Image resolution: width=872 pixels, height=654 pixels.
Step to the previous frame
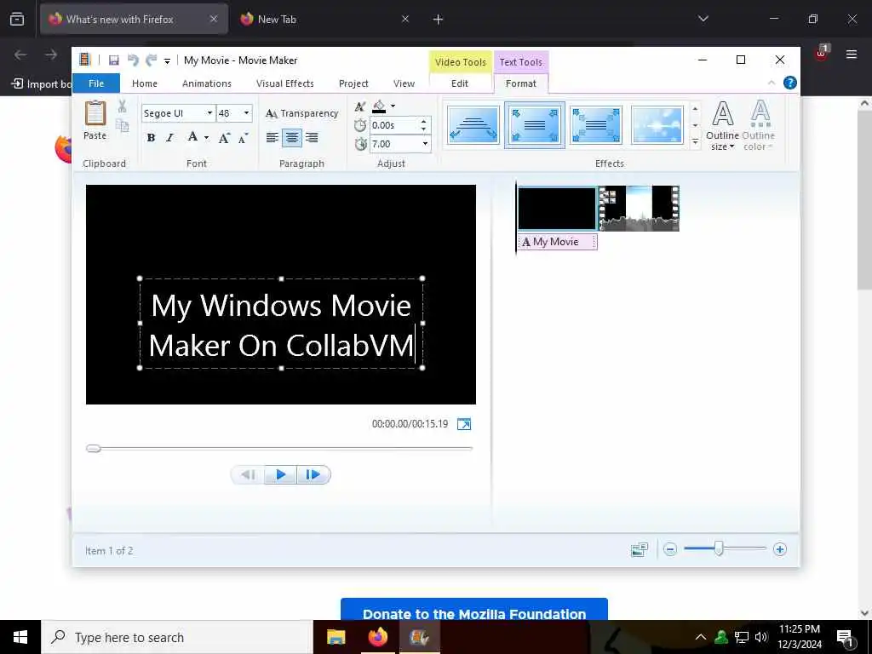click(x=248, y=475)
